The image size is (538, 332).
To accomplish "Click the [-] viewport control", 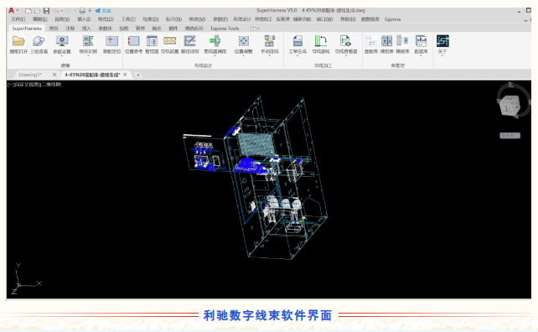I will coord(10,85).
